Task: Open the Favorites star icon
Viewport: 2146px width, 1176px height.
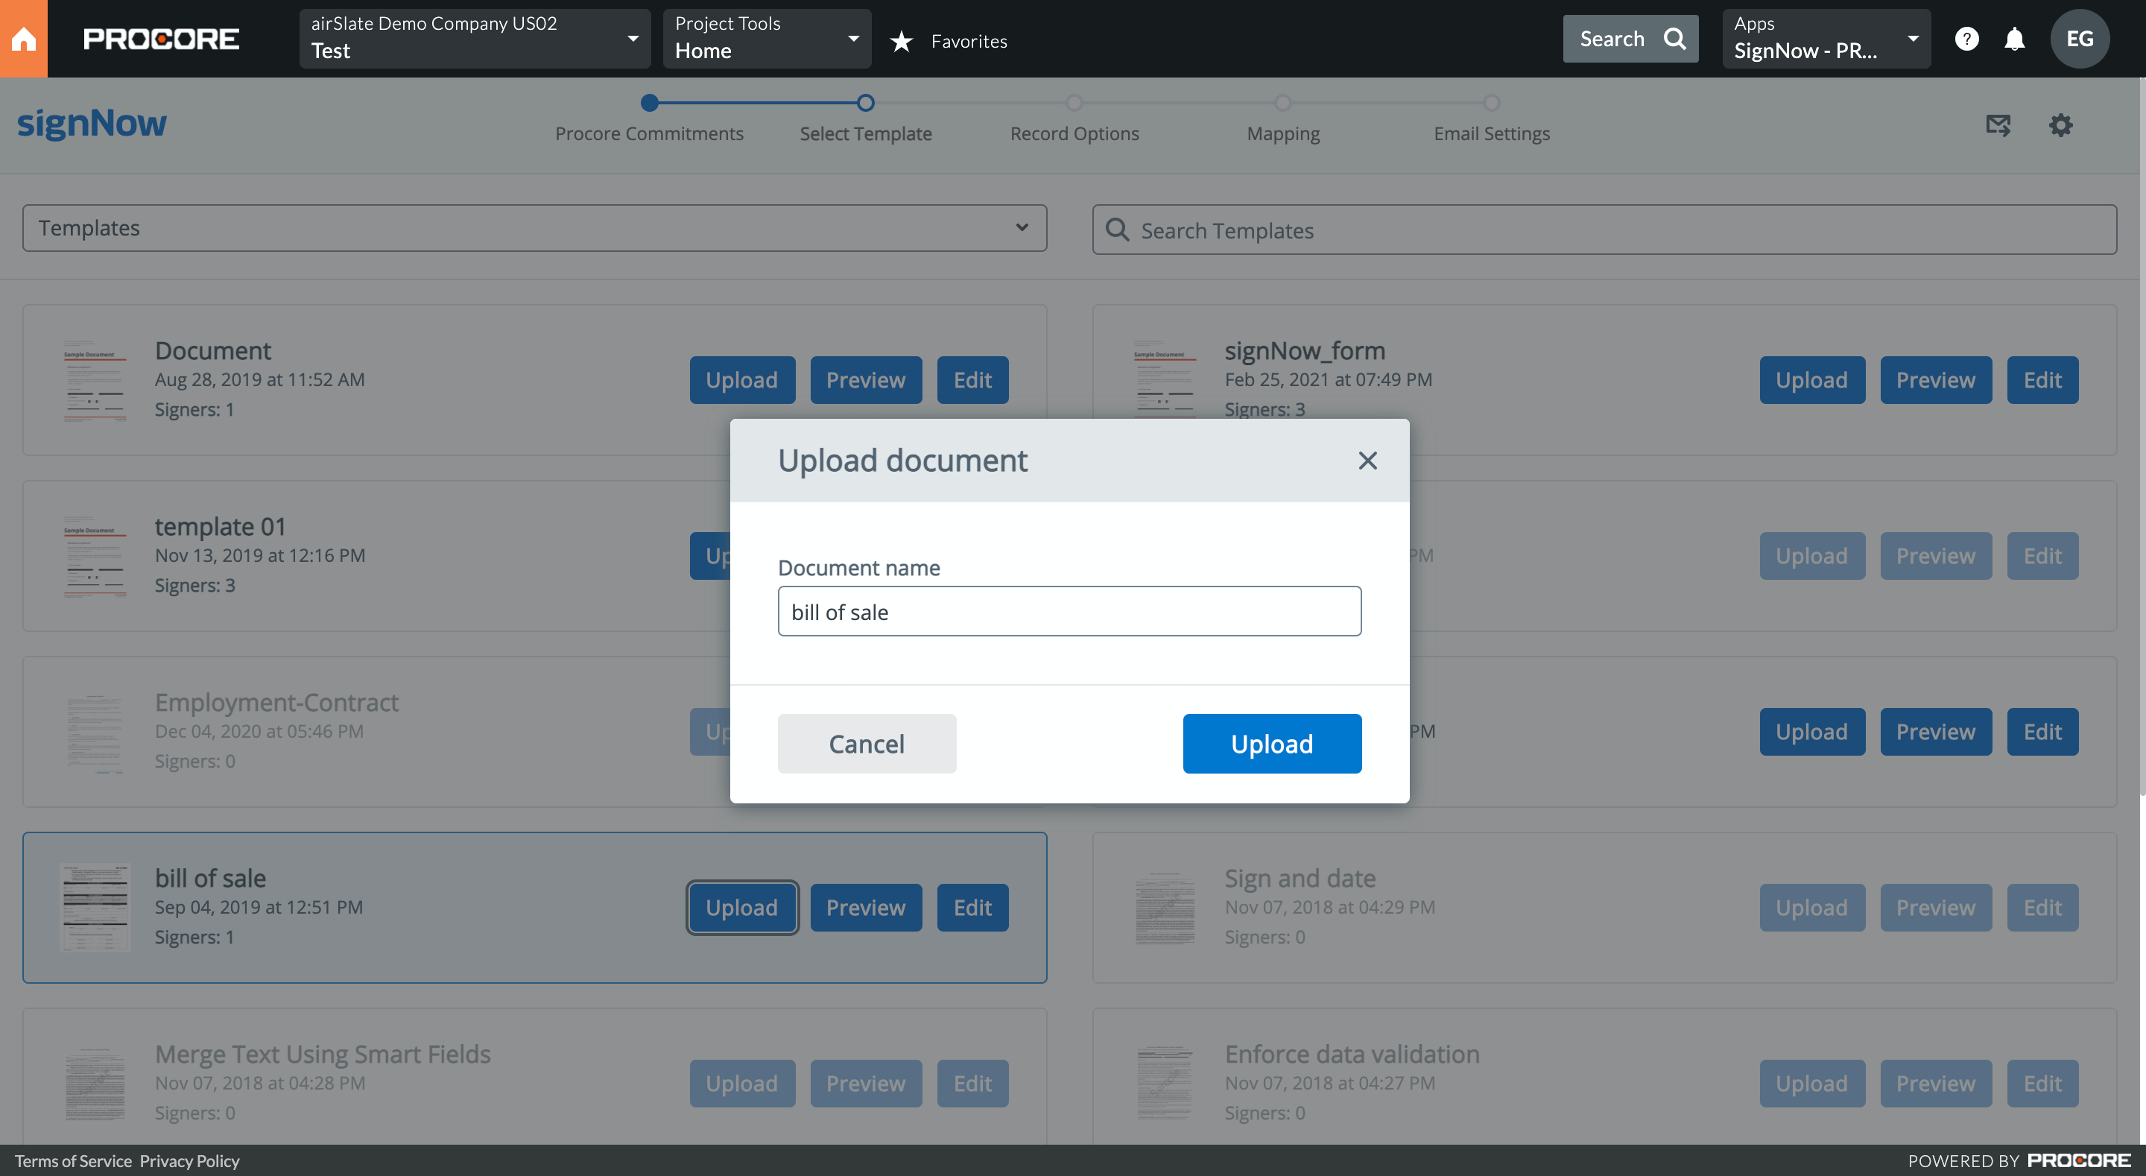Action: pyautogui.click(x=902, y=41)
